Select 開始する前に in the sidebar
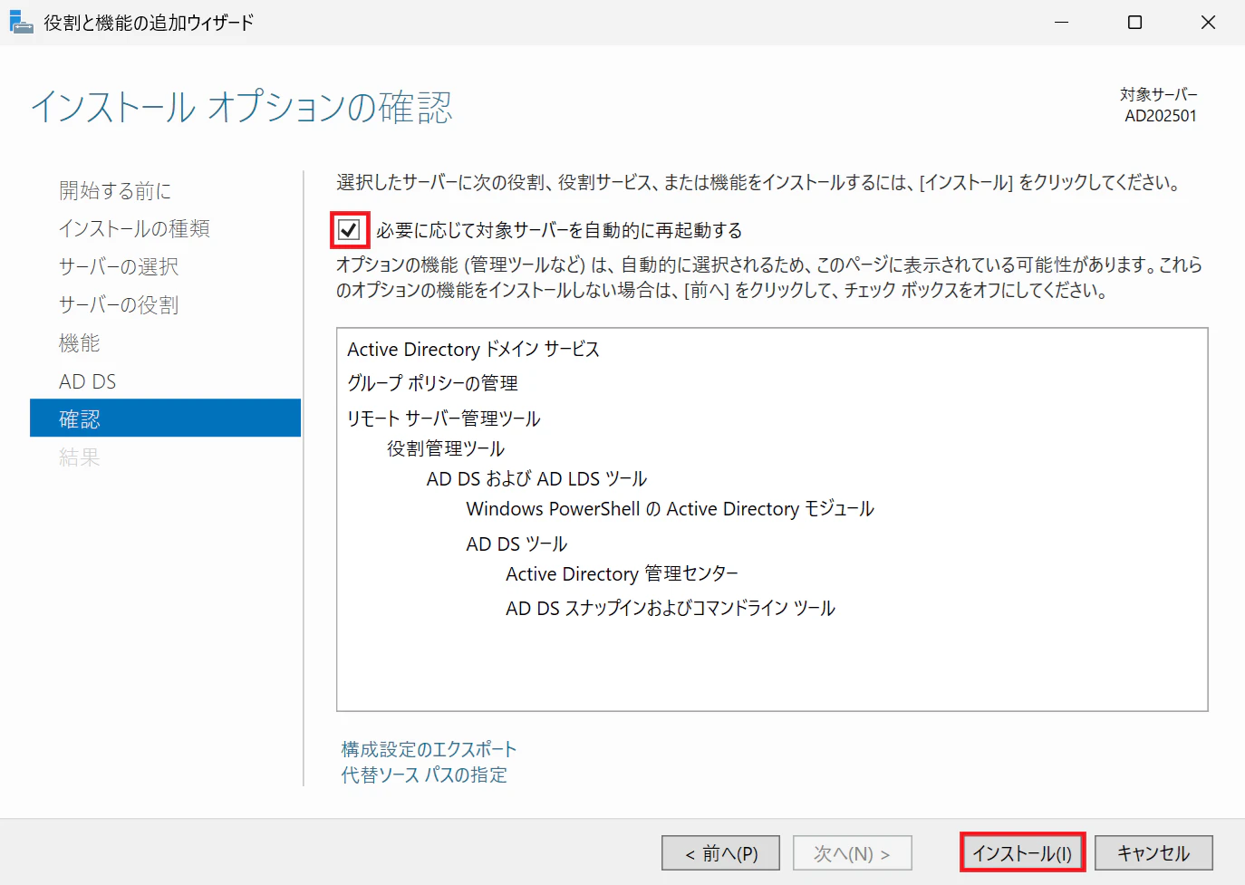 pyautogui.click(x=115, y=190)
